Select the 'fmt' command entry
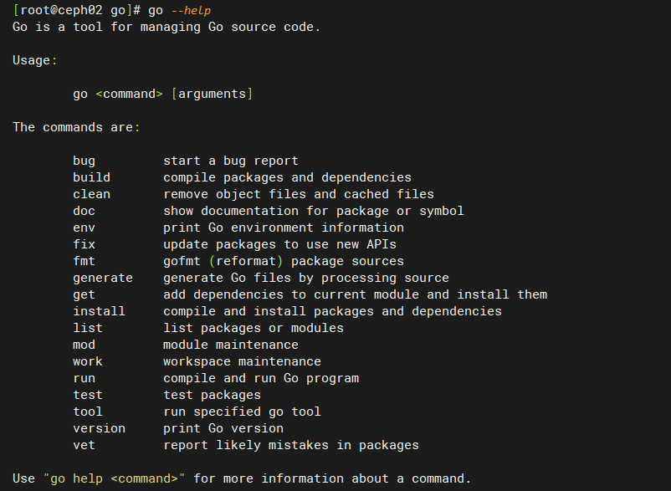Screen dimensions: 671x491 (x=84, y=260)
